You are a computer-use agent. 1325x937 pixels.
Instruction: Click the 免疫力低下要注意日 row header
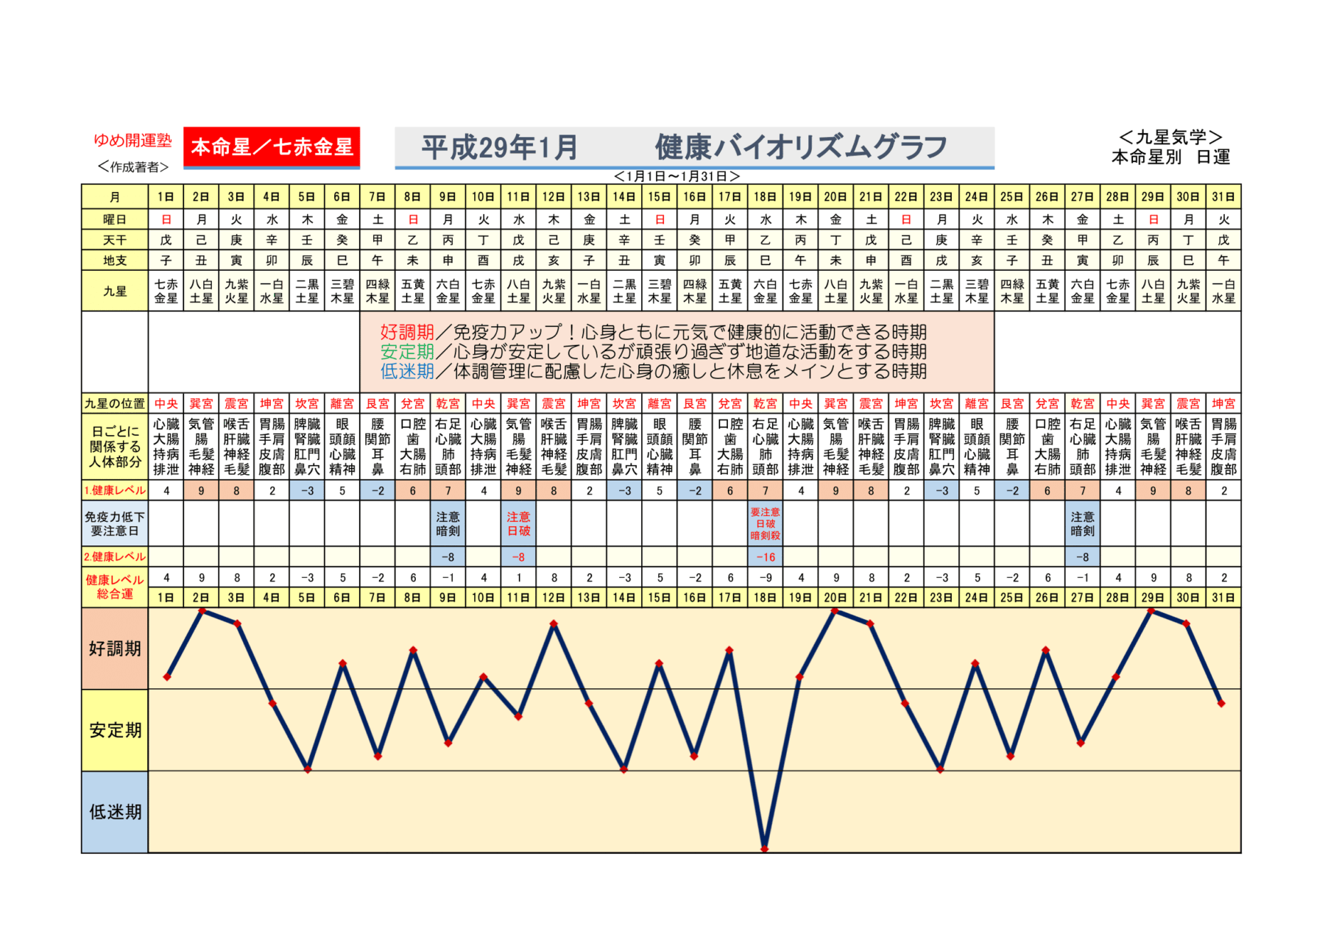click(x=115, y=523)
